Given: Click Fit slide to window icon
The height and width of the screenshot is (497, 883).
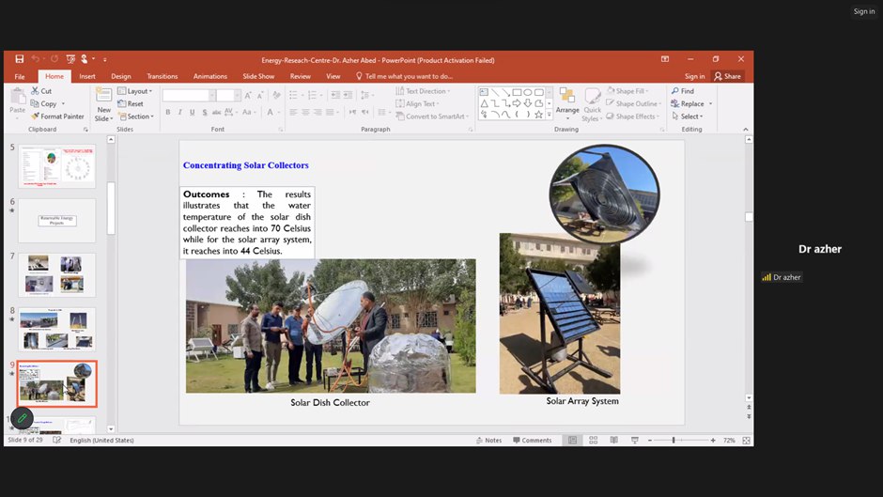Looking at the screenshot, I should point(746,440).
